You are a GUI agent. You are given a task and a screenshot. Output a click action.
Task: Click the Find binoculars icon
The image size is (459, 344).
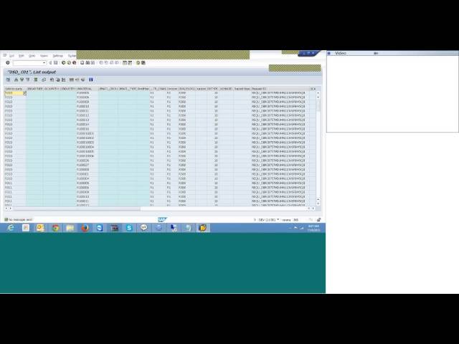click(x=87, y=62)
